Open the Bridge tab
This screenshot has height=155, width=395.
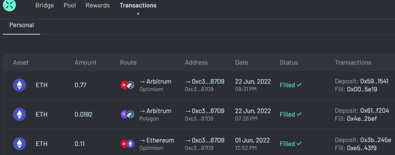[45, 5]
